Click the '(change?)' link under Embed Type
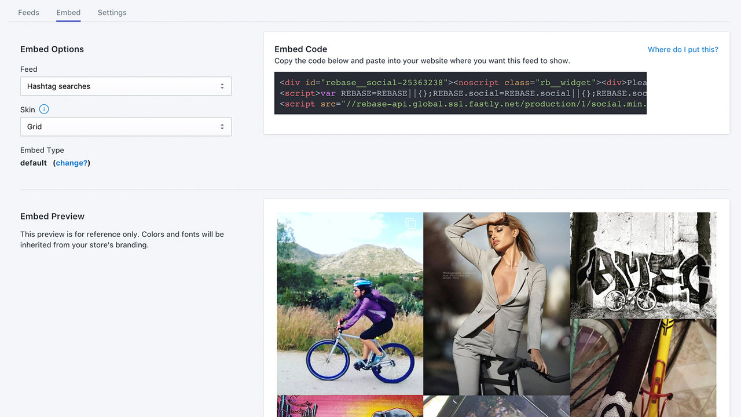The width and height of the screenshot is (741, 417). coord(71,163)
